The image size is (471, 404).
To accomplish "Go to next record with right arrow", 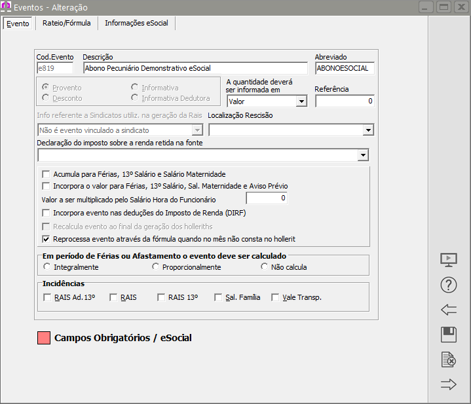I will [449, 384].
